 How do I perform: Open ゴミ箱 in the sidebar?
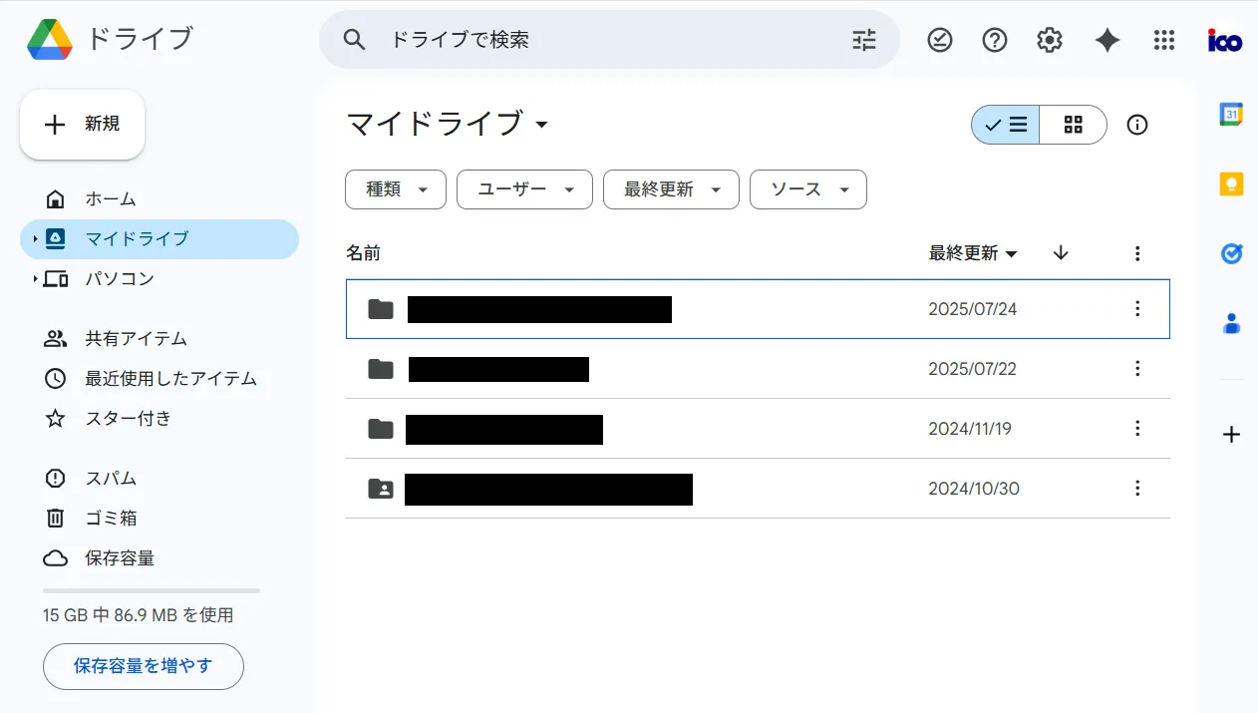pyautogui.click(x=111, y=519)
